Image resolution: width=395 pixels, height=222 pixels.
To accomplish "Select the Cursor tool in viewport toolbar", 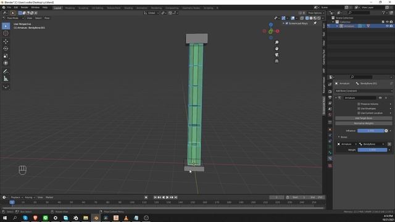I will [6, 33].
